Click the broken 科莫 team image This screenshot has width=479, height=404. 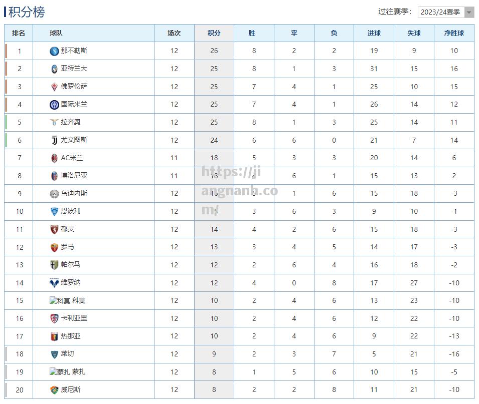pyautogui.click(x=60, y=301)
